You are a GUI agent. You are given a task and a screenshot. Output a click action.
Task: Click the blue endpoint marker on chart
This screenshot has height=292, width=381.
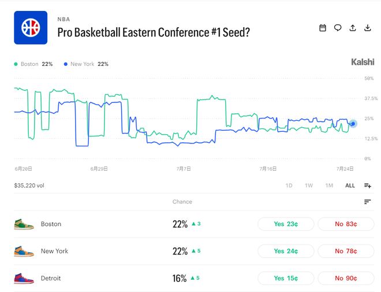[353, 124]
